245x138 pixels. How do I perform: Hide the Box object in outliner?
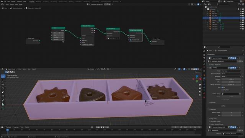pos(241,18)
